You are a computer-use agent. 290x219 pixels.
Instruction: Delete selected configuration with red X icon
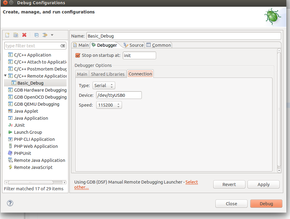click(x=24, y=35)
